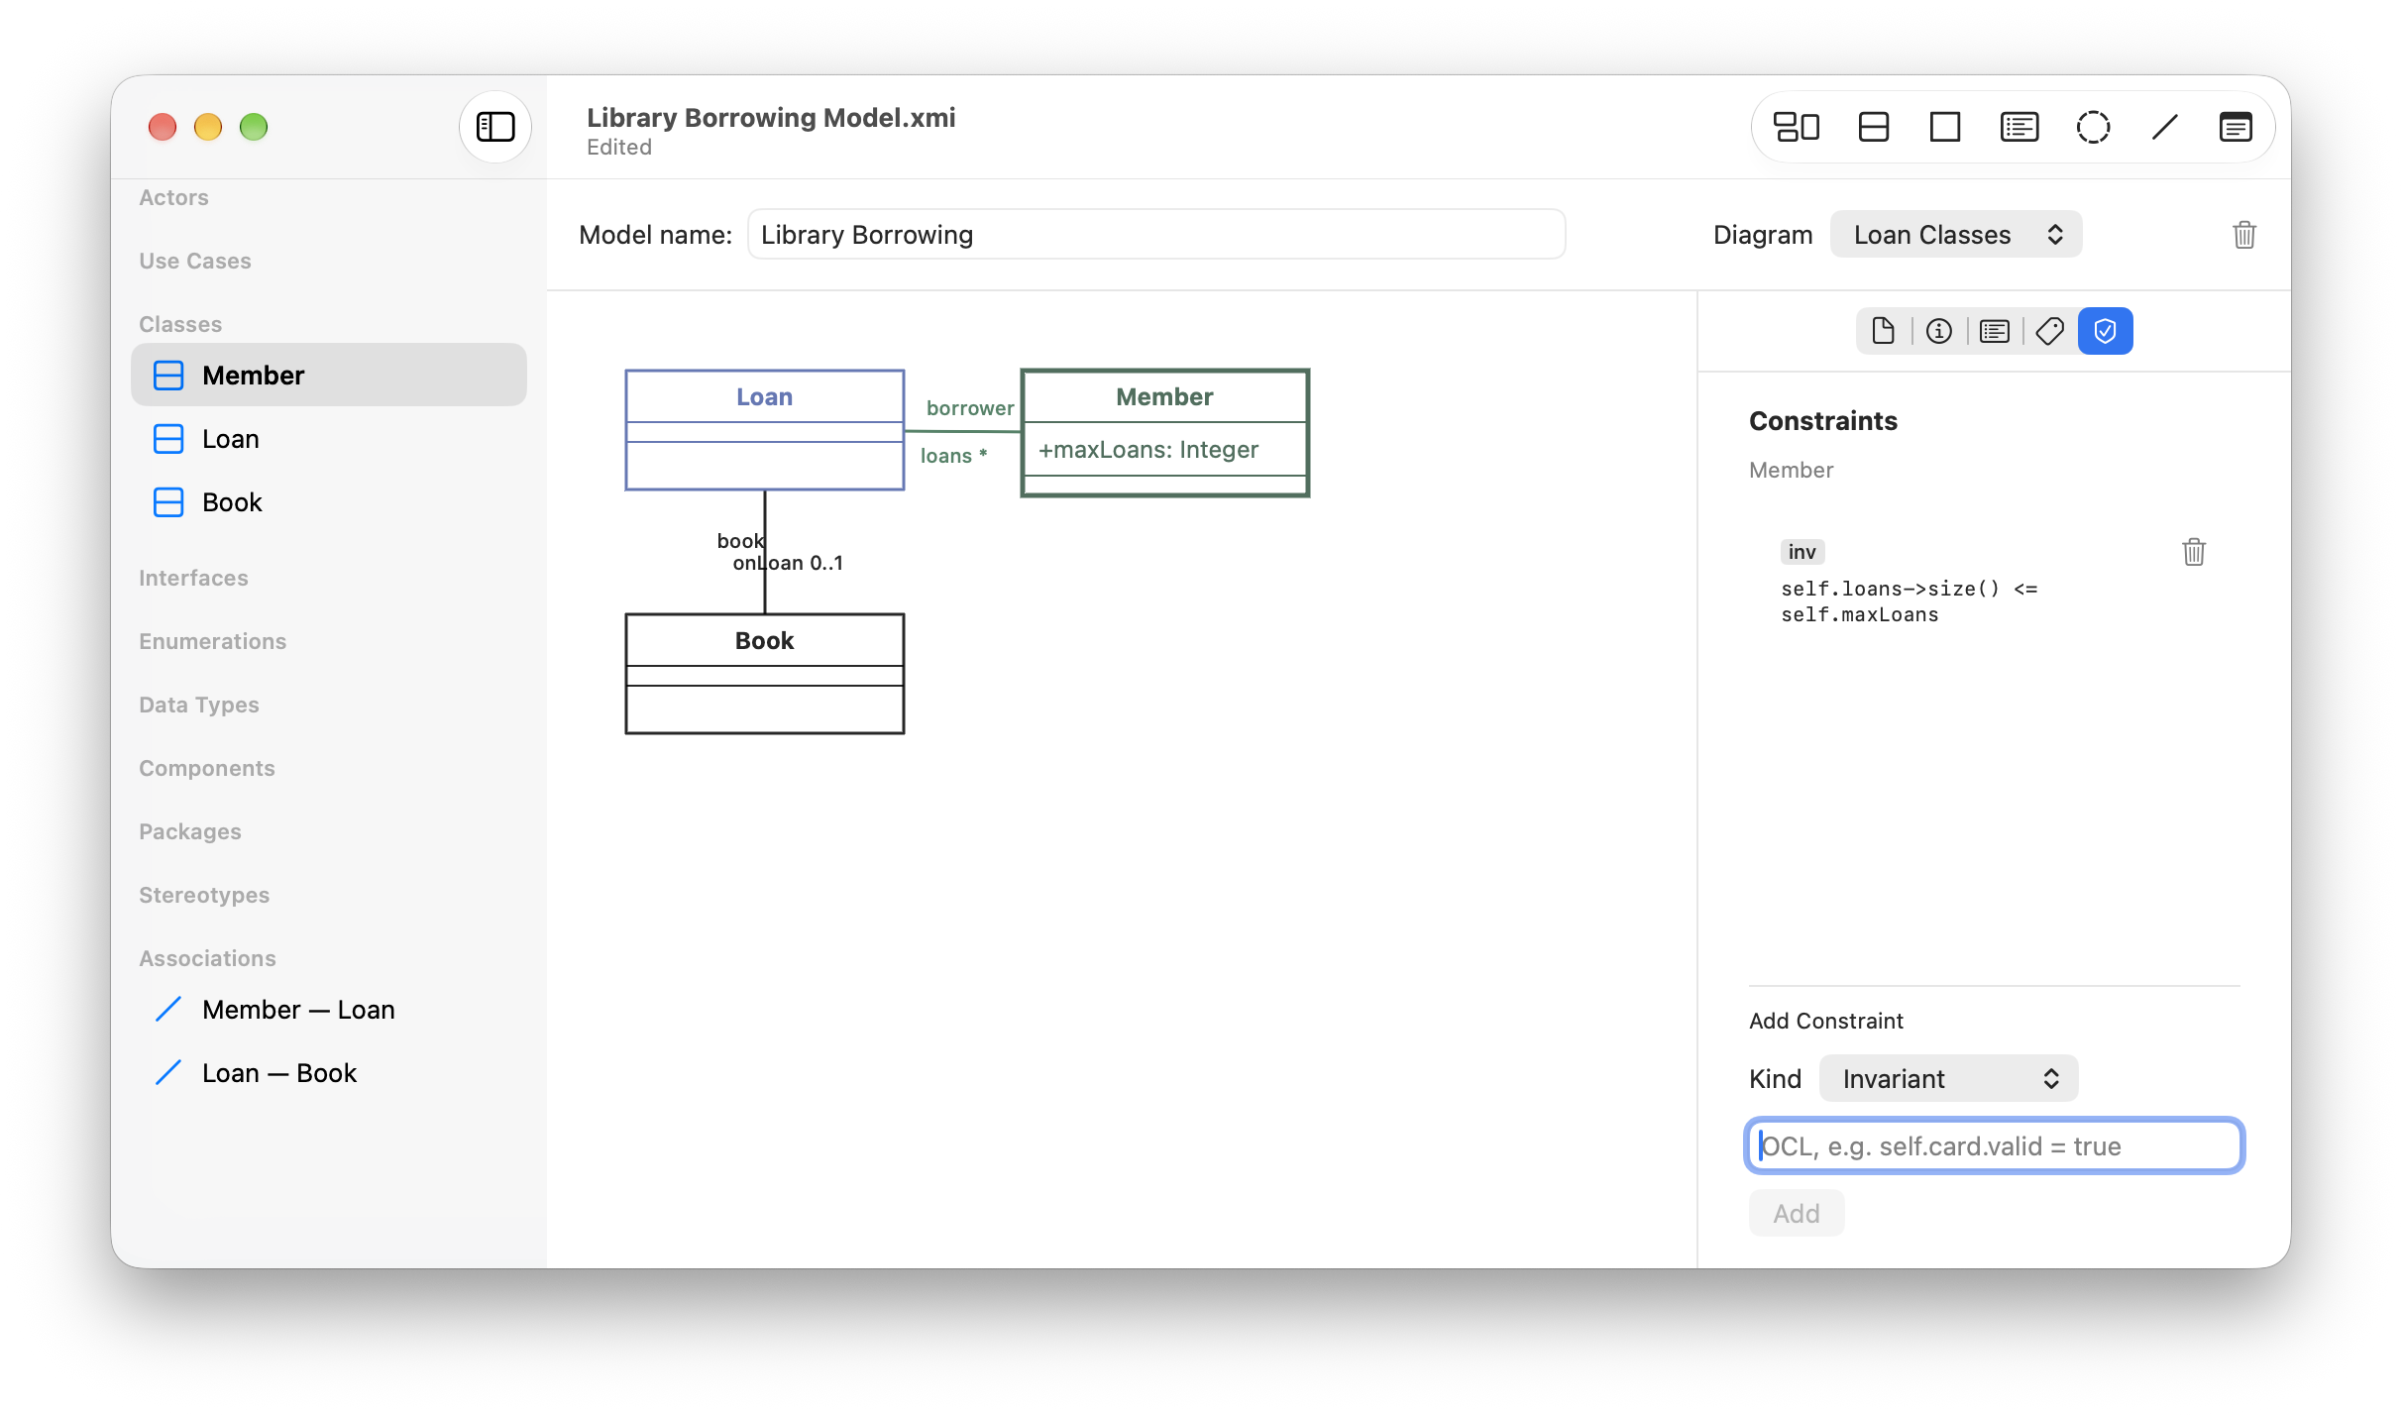Click the Add constraint button
Image resolution: width=2402 pixels, height=1415 pixels.
point(1796,1214)
